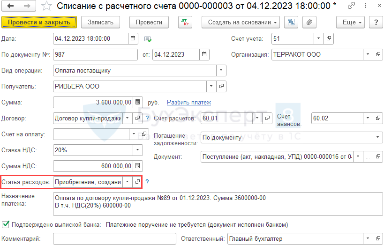384x245 pixels.
Task: Click the question mark help button
Action: tap(376, 22)
